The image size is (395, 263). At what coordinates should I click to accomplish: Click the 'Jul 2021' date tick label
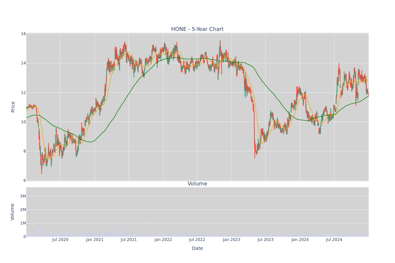tap(129, 240)
